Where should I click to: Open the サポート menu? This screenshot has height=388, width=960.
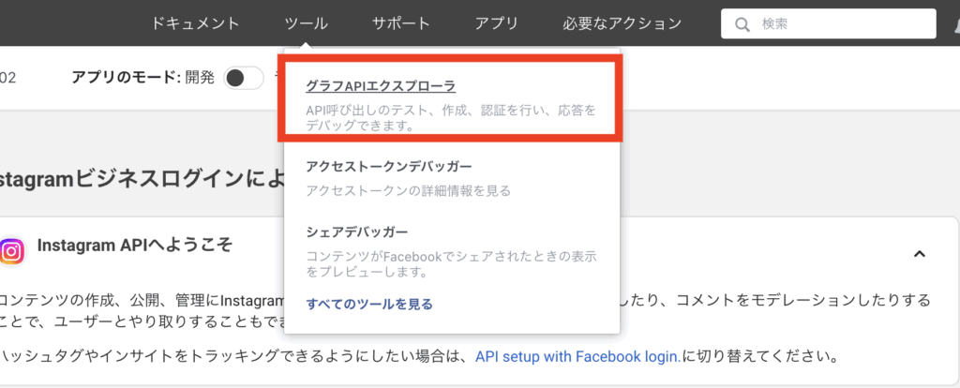pyautogui.click(x=401, y=23)
